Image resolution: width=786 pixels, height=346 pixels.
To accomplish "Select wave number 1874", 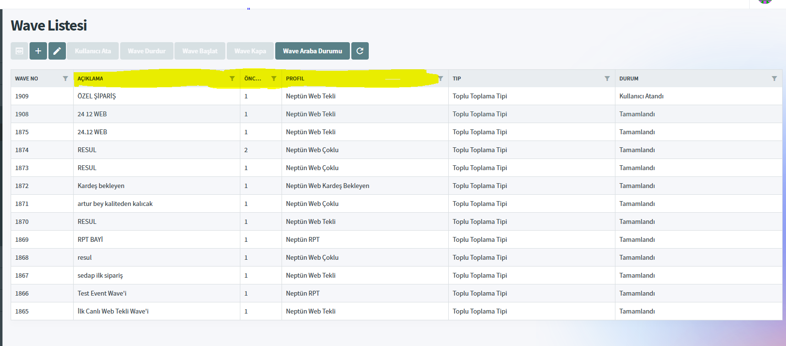I will (22, 150).
